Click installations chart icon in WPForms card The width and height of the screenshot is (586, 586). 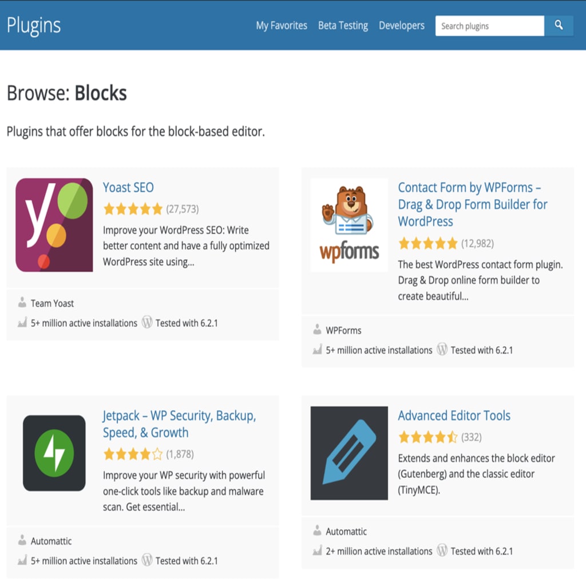(317, 350)
